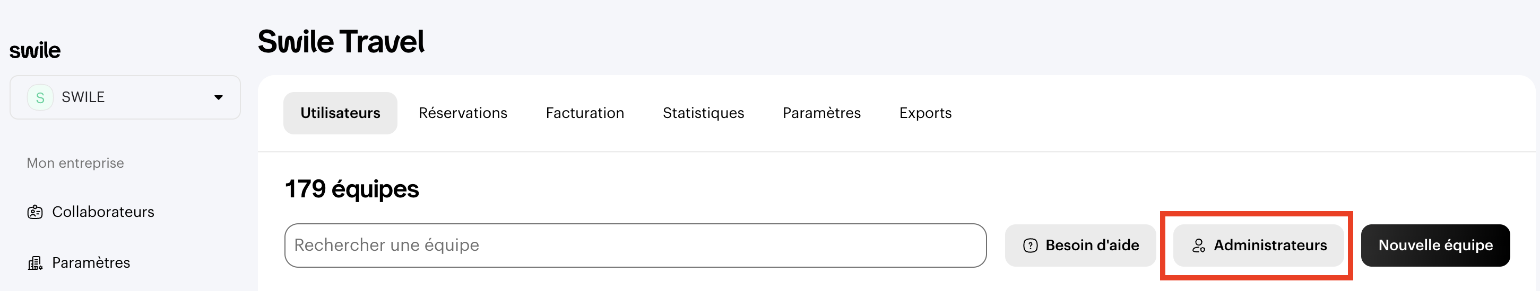The image size is (1540, 291).
Task: Open the Administrateurs button label
Action: point(1270,245)
